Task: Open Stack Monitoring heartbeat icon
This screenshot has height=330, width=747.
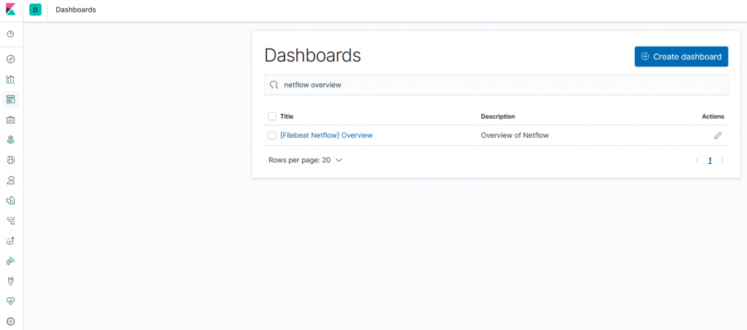Action: (10, 301)
